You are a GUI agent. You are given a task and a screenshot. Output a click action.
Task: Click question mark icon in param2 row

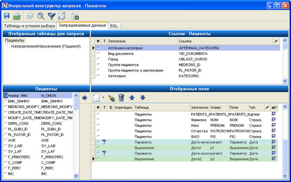[104, 153]
